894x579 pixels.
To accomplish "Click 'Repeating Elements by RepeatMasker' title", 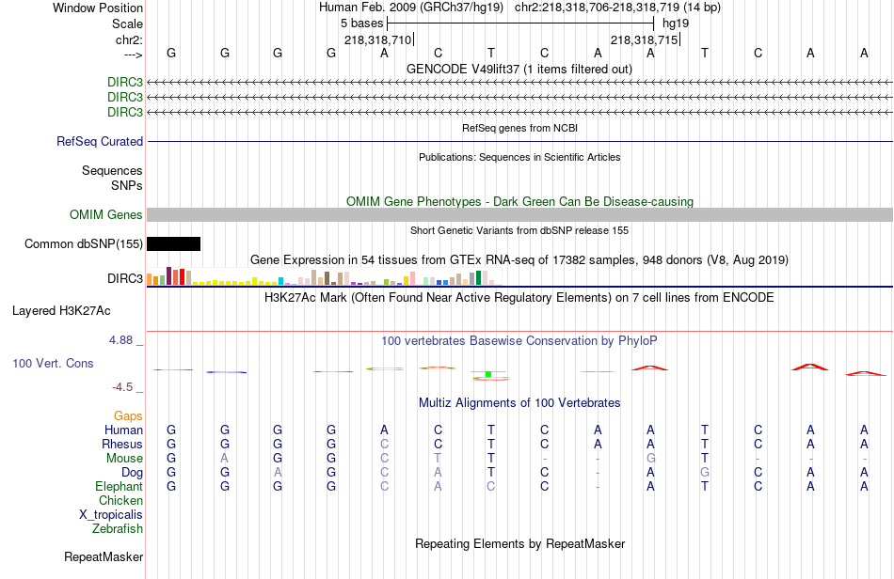I will 519,543.
